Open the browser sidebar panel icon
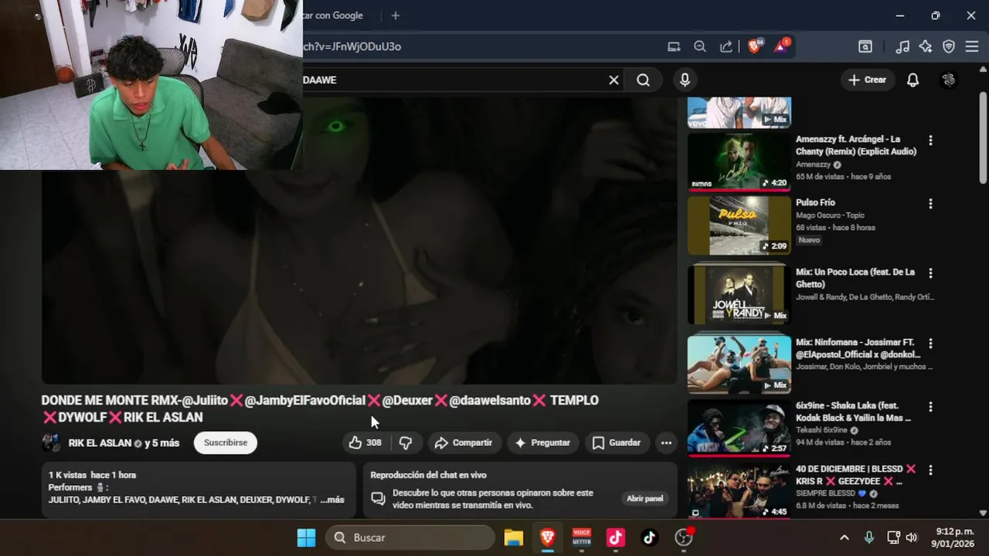The height and width of the screenshot is (556, 989). [865, 46]
